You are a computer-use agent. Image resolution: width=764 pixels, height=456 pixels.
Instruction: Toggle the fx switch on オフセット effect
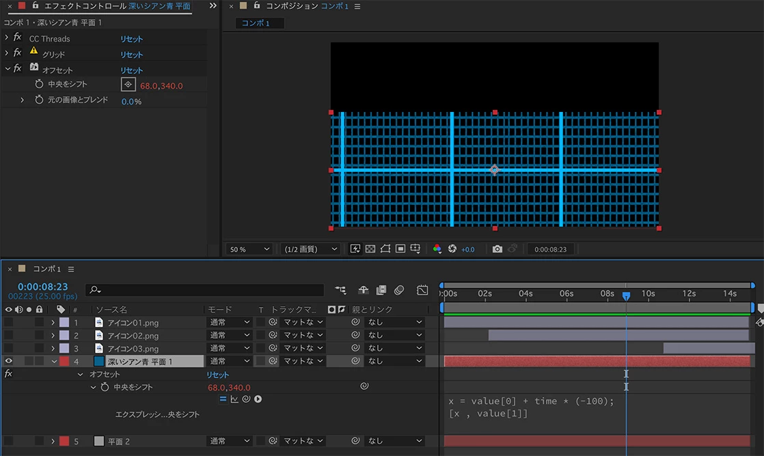pyautogui.click(x=18, y=69)
